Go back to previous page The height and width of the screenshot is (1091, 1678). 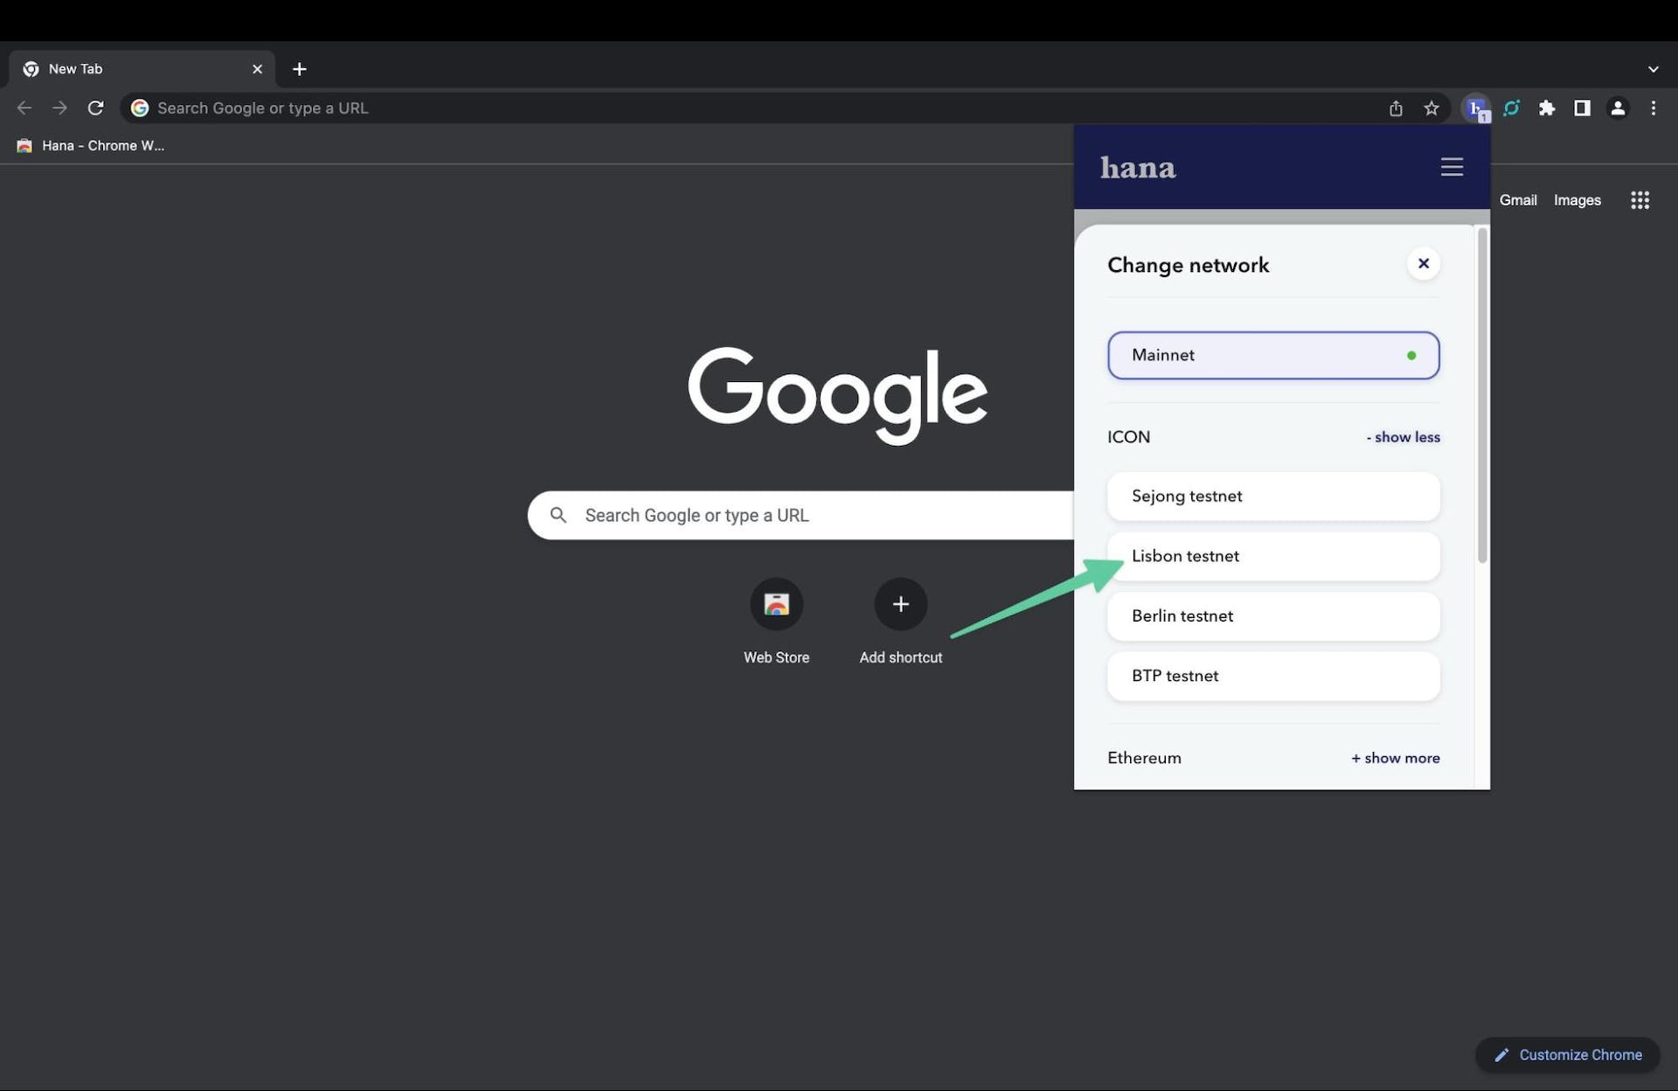tap(24, 108)
